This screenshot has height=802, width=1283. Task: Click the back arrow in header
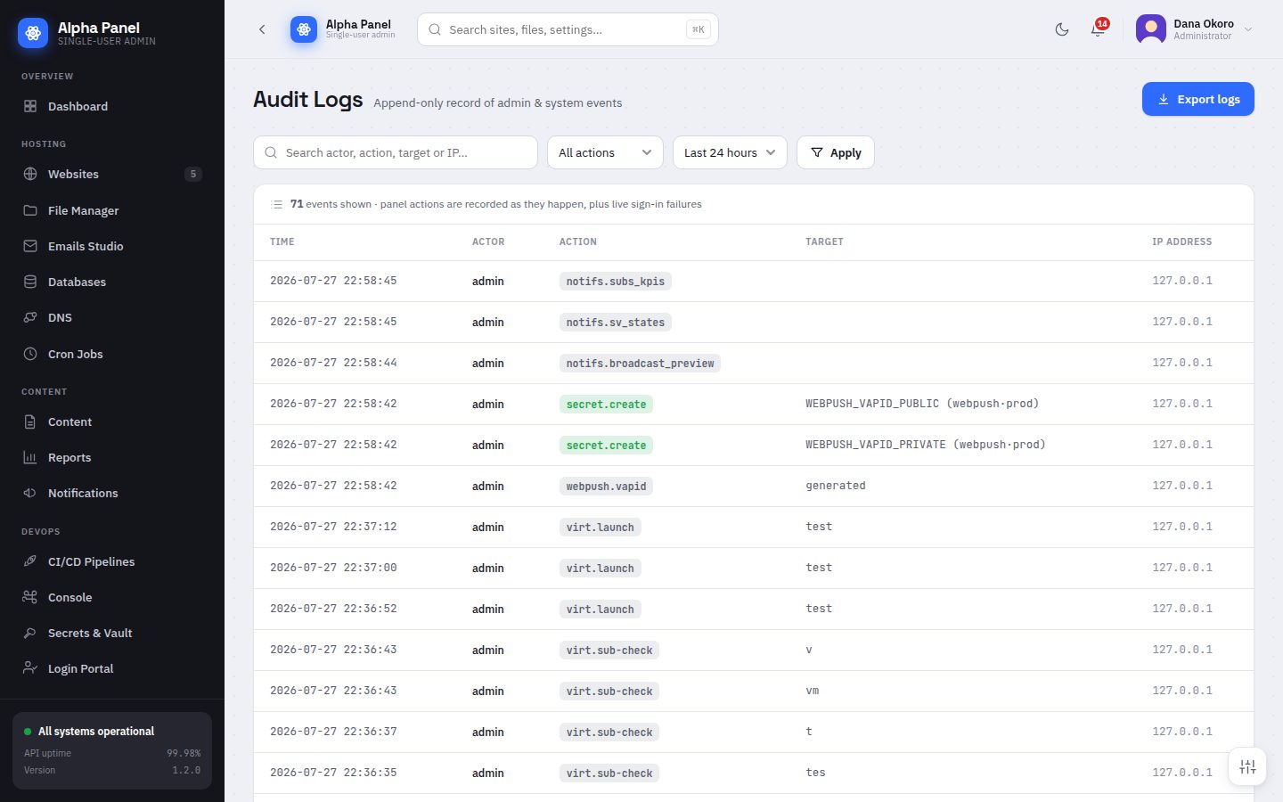pyautogui.click(x=262, y=29)
